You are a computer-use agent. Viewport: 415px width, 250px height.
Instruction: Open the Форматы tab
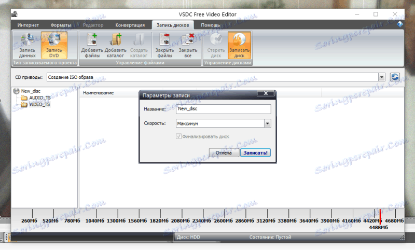[x=61, y=25]
